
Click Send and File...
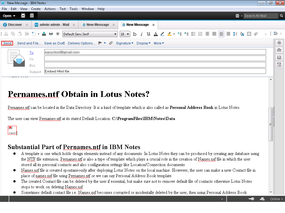pyautogui.click(x=29, y=43)
